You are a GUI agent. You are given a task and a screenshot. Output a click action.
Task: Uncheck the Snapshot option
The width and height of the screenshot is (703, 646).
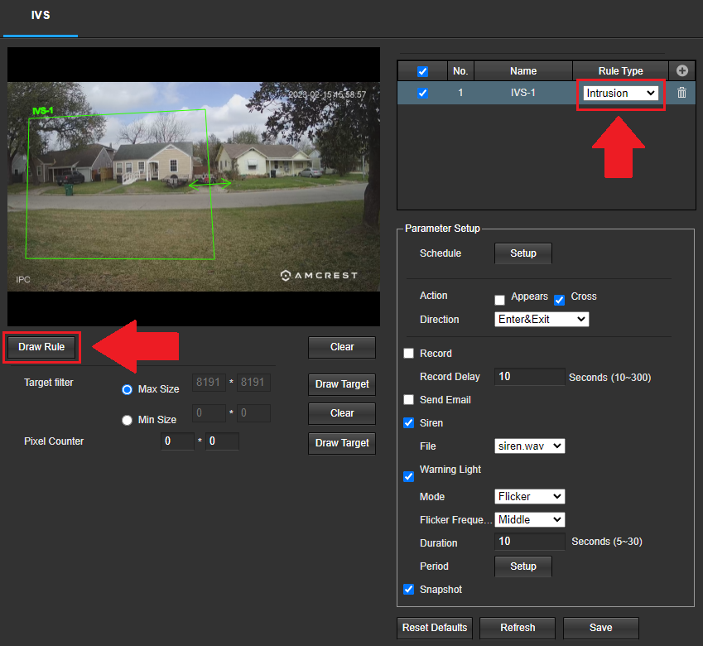click(408, 589)
